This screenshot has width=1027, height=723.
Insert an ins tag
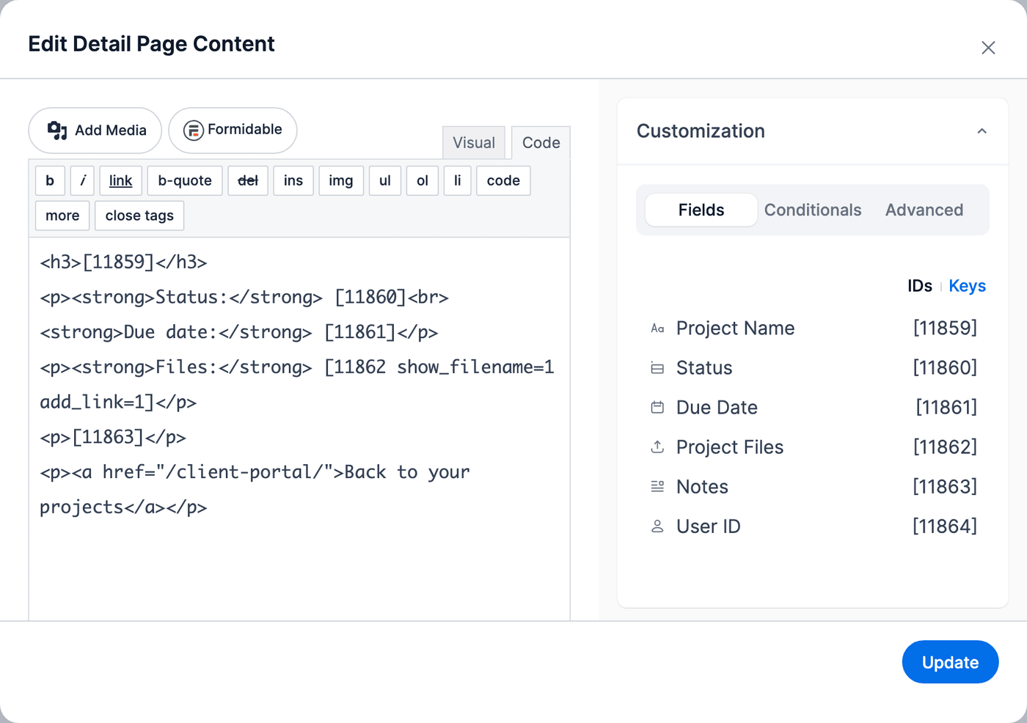pos(293,180)
